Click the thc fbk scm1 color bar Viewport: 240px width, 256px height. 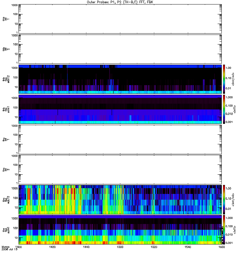[224, 230]
